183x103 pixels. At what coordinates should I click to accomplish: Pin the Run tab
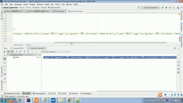pos(5,78)
